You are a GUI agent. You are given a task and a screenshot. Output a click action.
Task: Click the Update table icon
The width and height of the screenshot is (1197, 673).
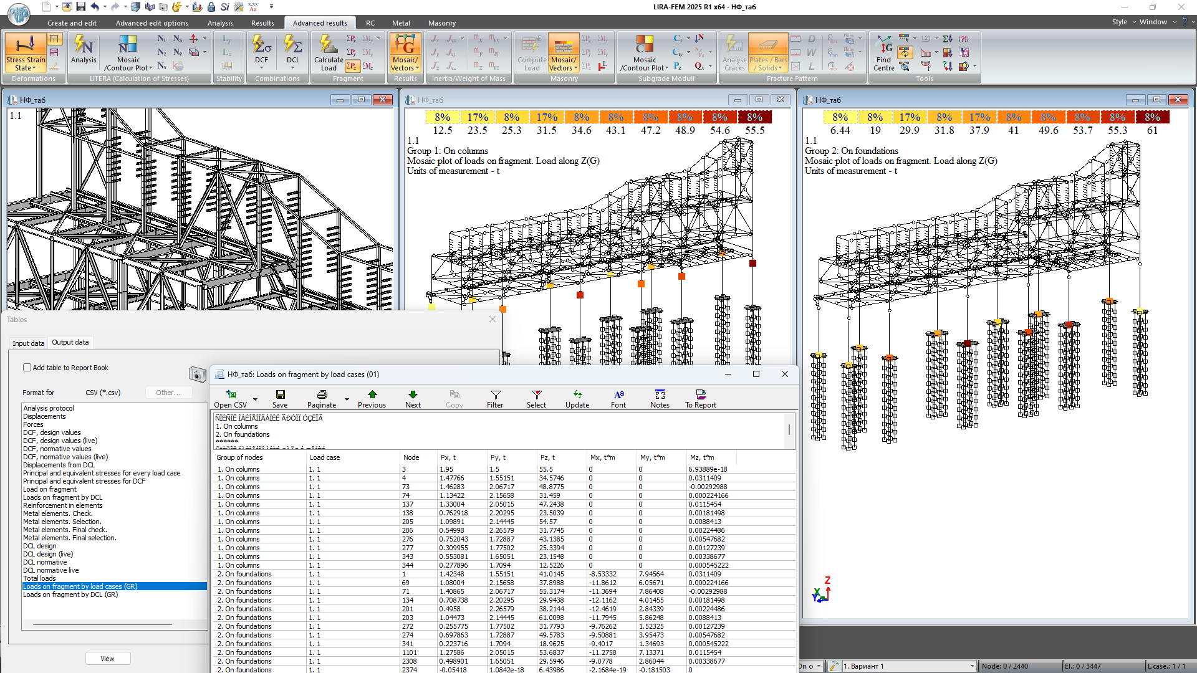pyautogui.click(x=577, y=394)
